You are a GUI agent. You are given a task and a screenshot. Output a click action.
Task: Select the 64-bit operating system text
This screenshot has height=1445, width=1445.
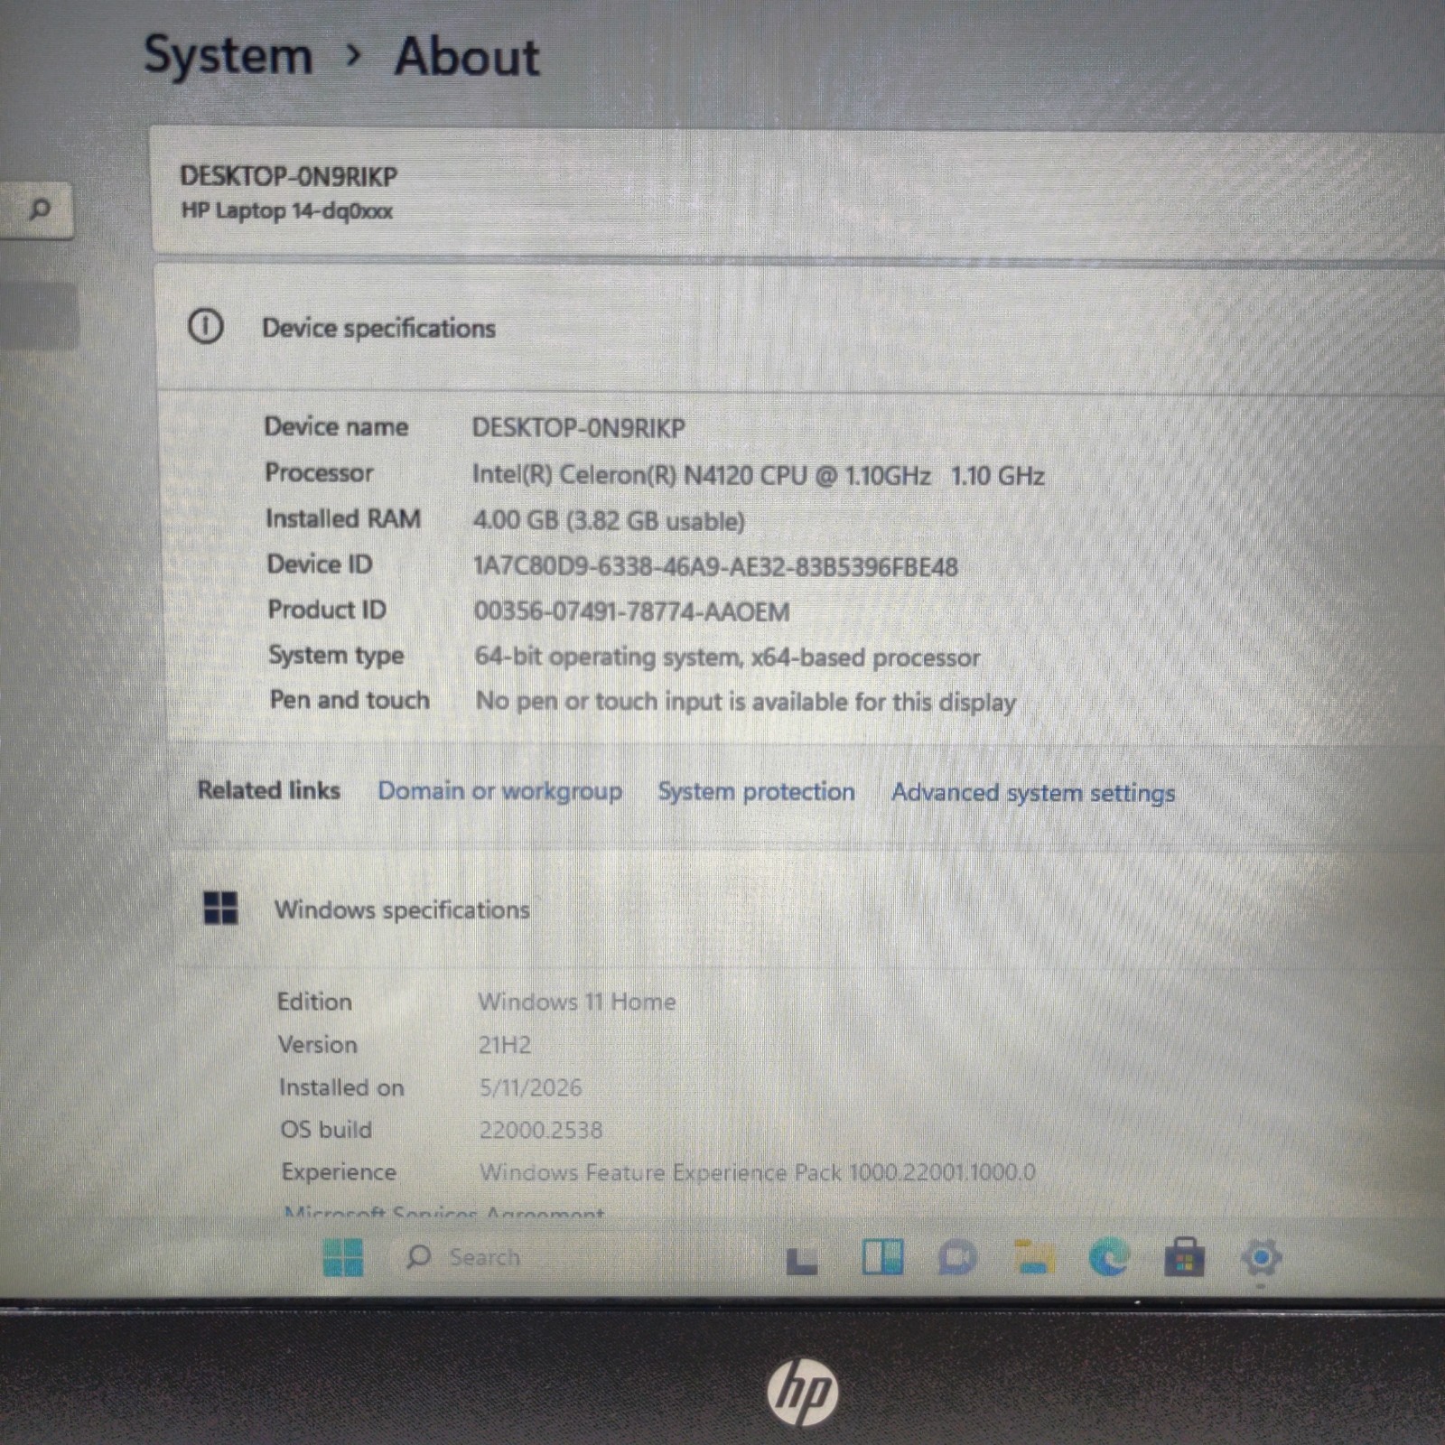coord(727,657)
